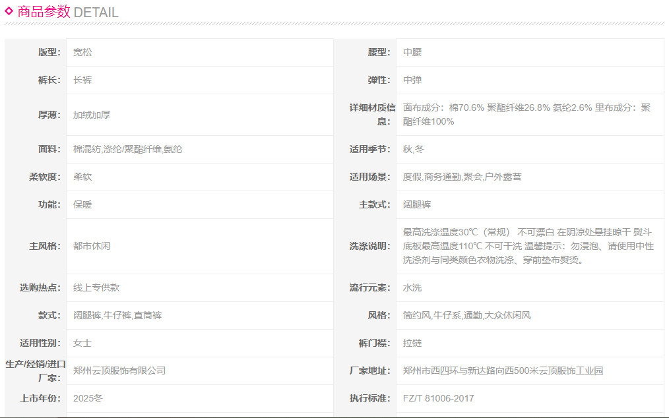This screenshot has height=418, width=669.
Task: Click manufacturer name 郑州云顶服饰有限公司
Action: pos(119,371)
